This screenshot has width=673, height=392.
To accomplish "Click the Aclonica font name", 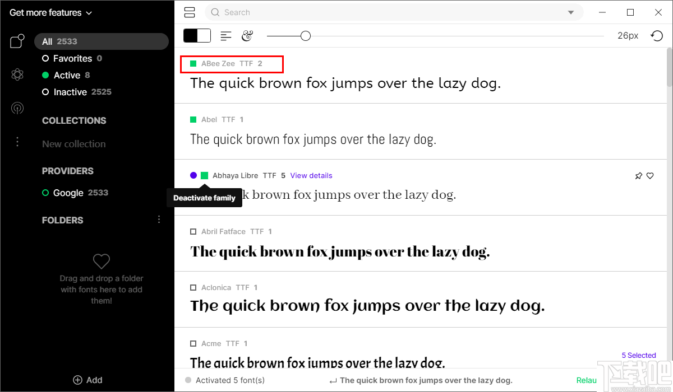I will pyautogui.click(x=216, y=288).
